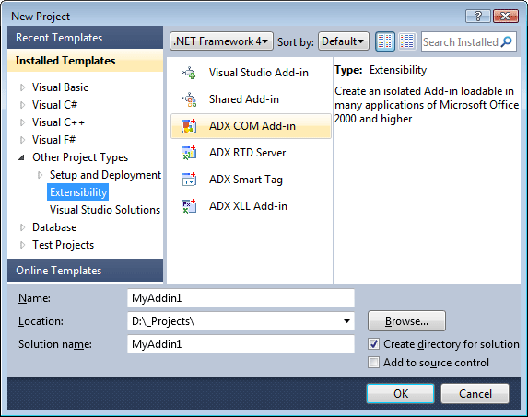Close the New Project dialog
The width and height of the screenshot is (528, 417).
[506, 17]
